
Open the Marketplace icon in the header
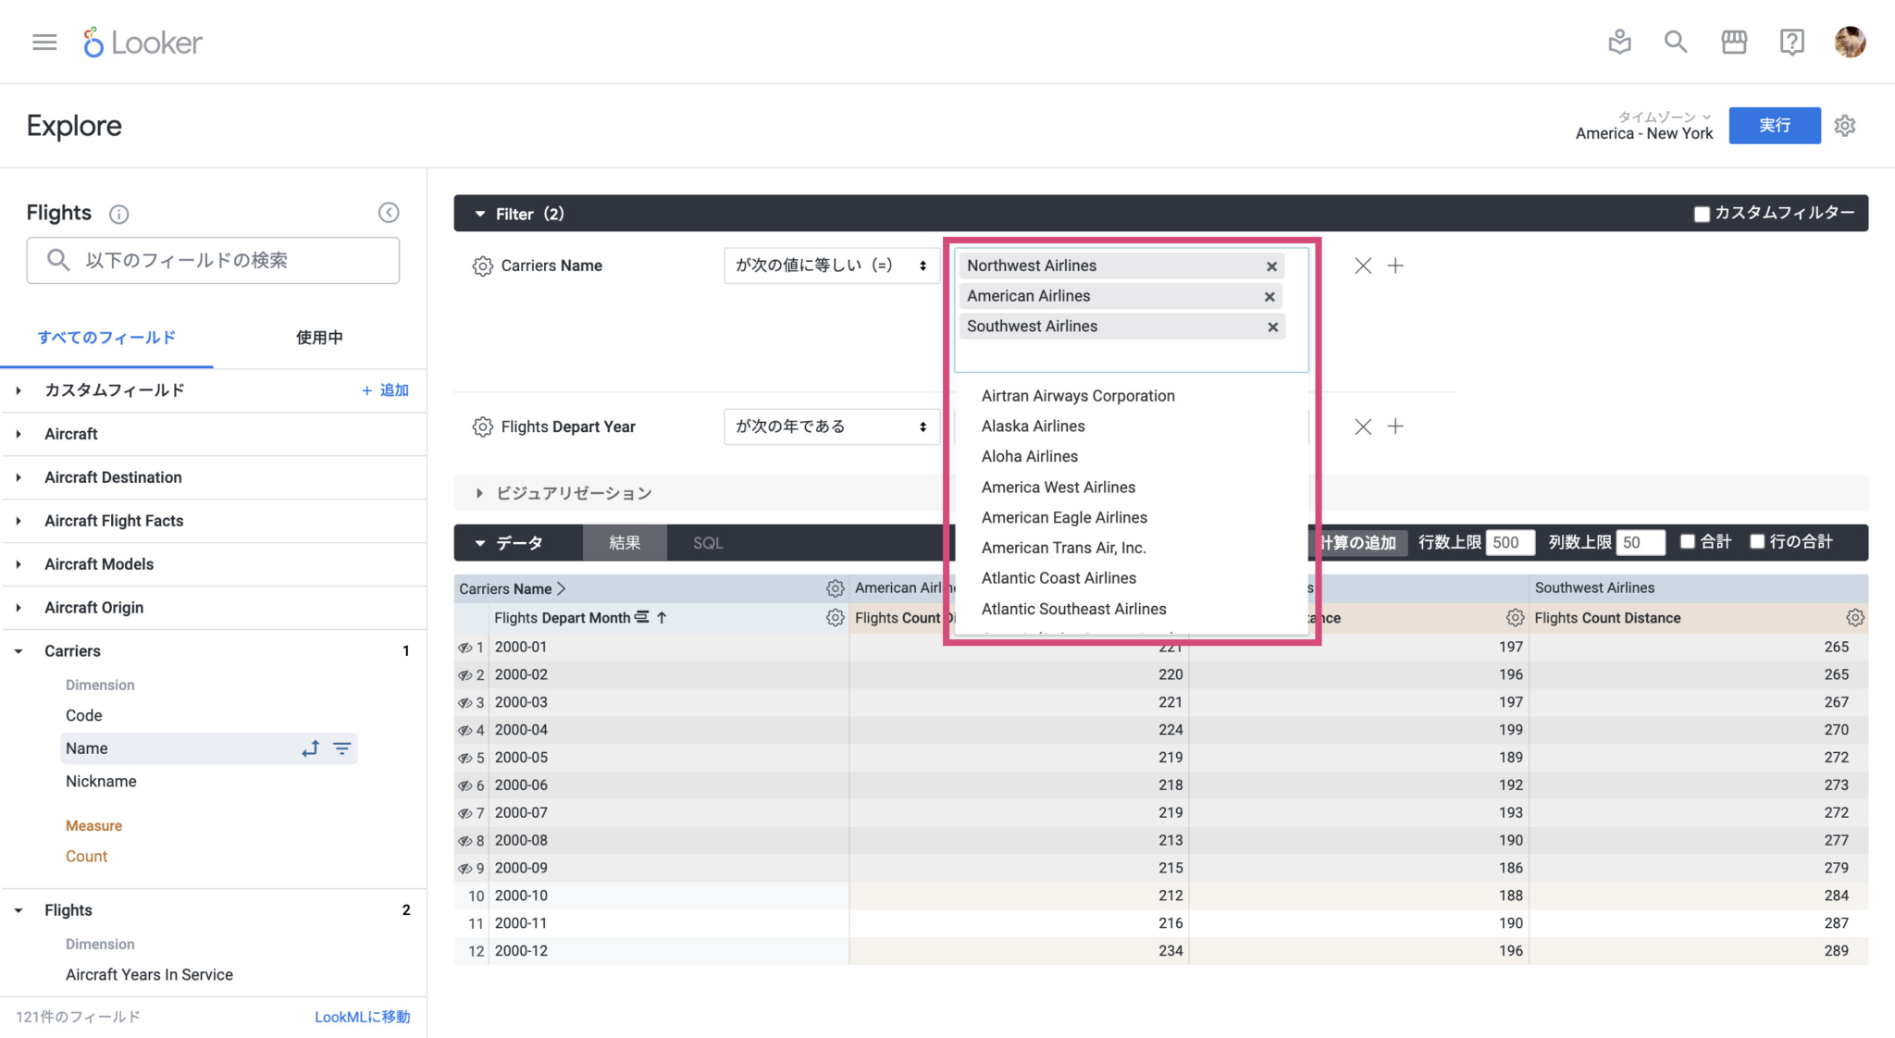1734,42
